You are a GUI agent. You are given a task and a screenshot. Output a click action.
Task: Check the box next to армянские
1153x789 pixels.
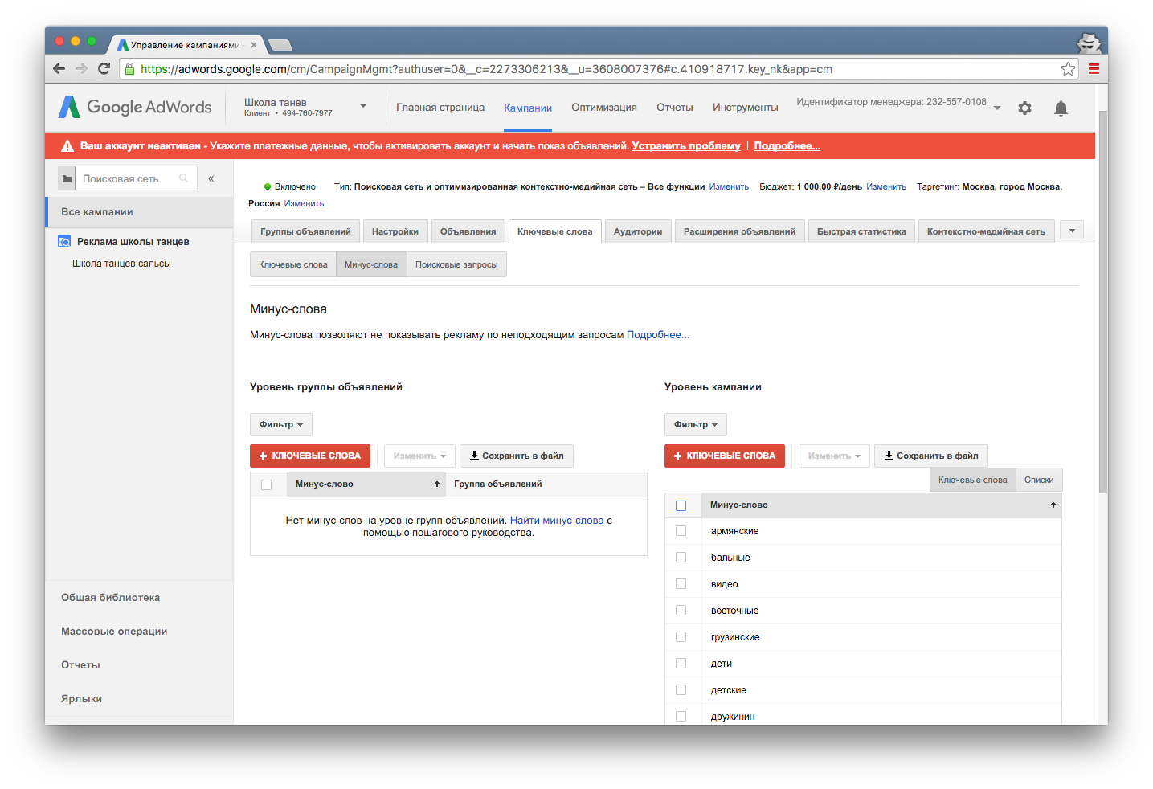coord(681,531)
